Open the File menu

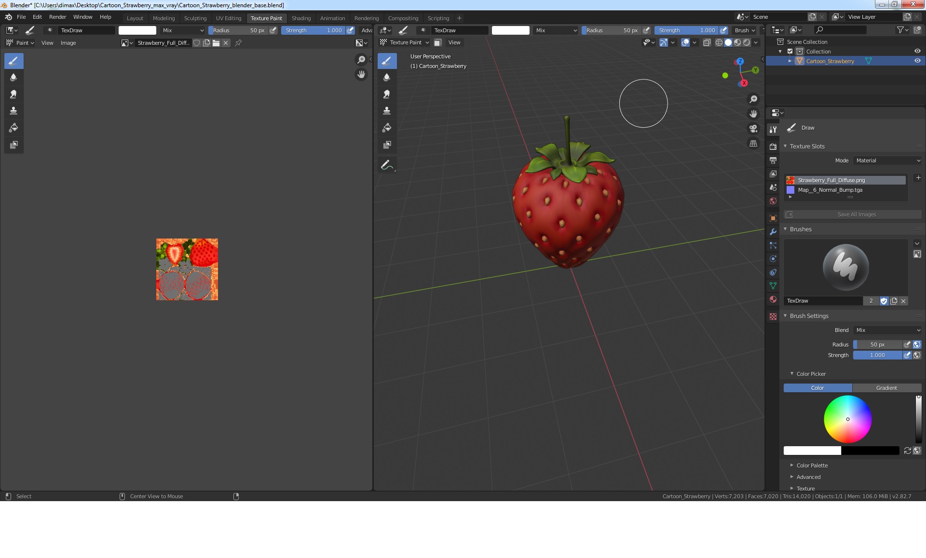click(21, 17)
